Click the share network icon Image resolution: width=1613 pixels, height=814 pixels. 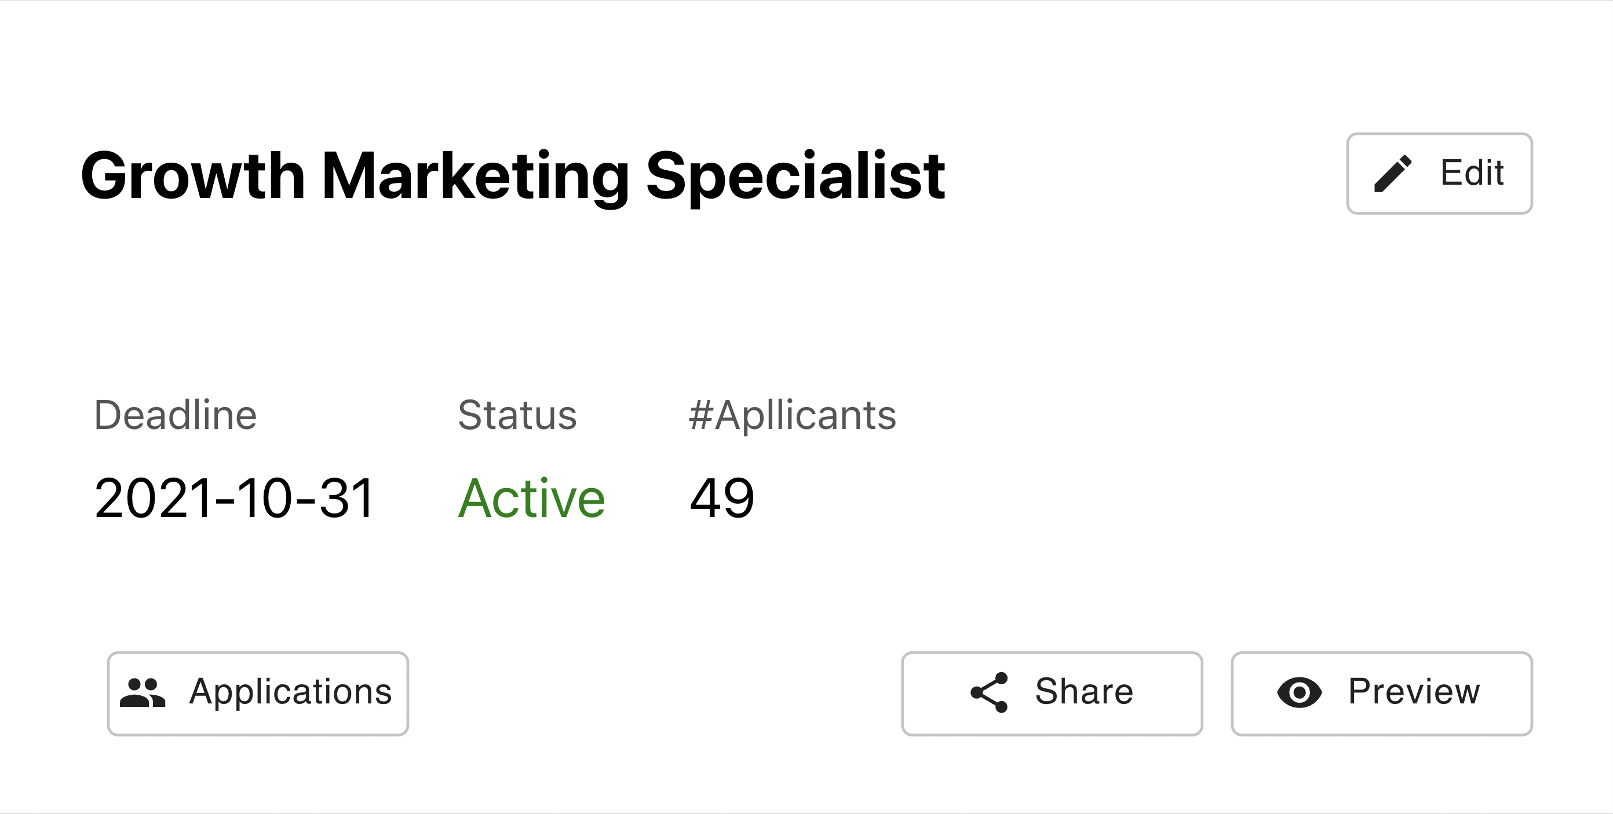pyautogui.click(x=990, y=692)
